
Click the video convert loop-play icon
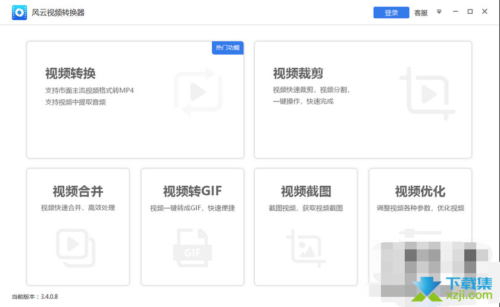[x=198, y=91]
